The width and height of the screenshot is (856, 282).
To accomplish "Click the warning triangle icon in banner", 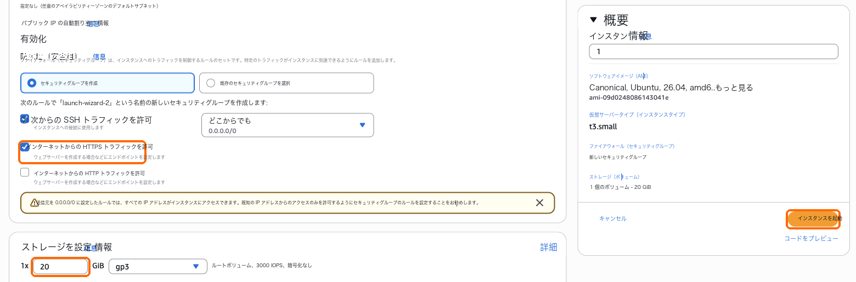I will [34, 203].
